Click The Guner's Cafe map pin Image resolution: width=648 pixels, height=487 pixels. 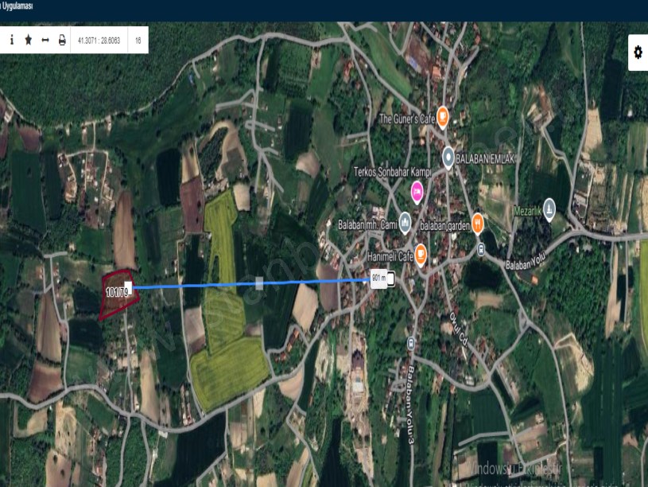(442, 118)
